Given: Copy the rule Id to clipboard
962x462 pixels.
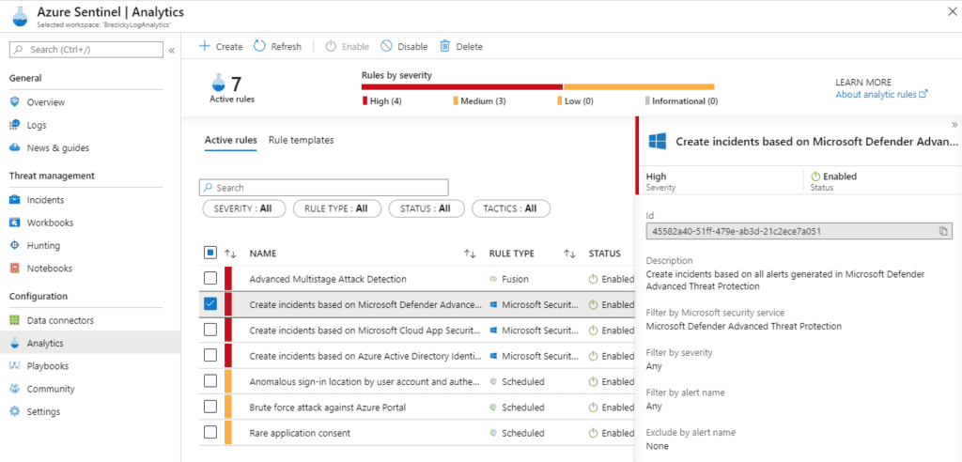Looking at the screenshot, I should (x=943, y=231).
